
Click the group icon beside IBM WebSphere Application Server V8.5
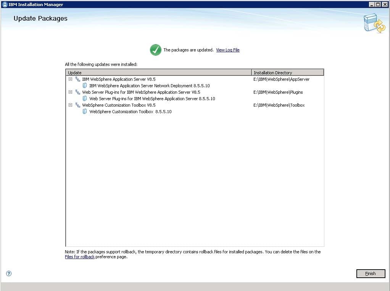(x=78, y=79)
